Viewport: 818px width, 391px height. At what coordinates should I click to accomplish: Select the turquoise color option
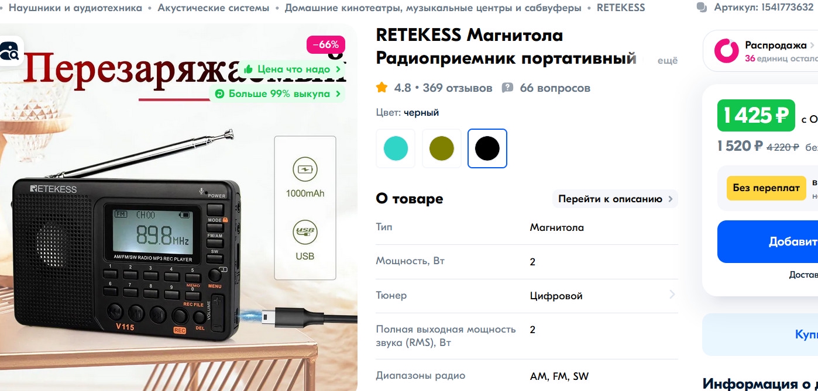(x=396, y=148)
